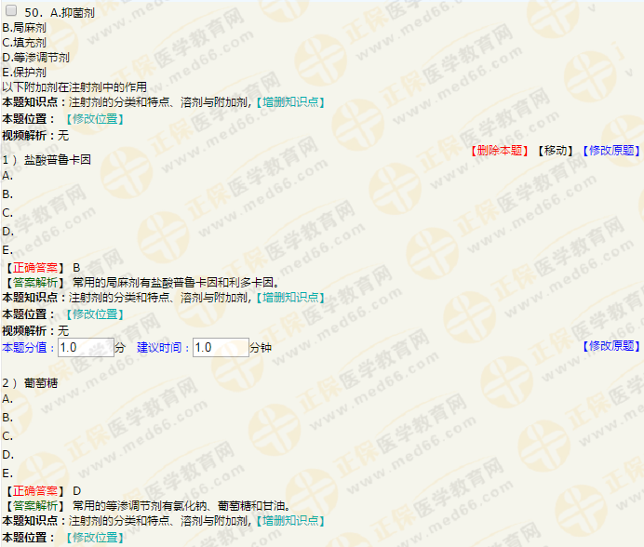Screen dimensions: 644x547
Task: Tick the checkbox beside question 50
Action: pyautogui.click(x=12, y=12)
